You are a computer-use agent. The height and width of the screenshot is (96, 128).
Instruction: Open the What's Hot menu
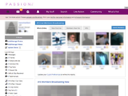(113, 12)
